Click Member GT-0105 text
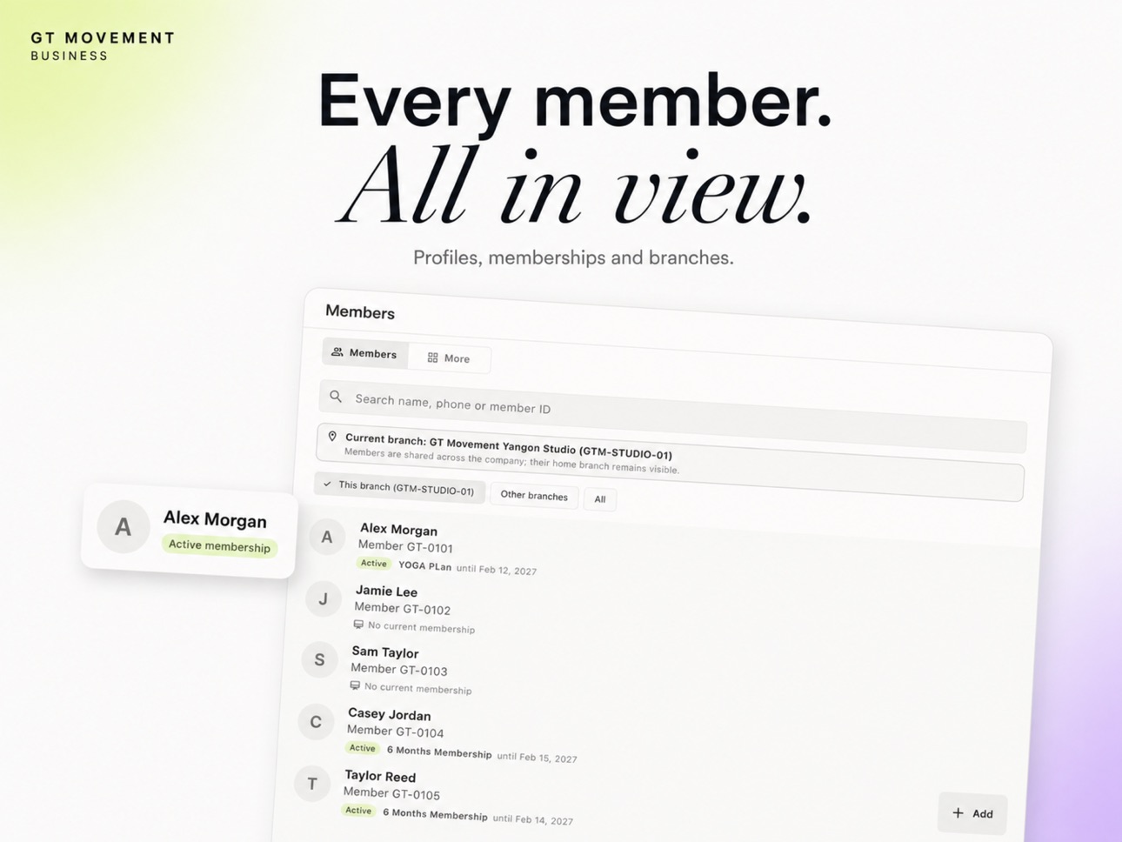Screen dimensions: 1122x842 391,793
